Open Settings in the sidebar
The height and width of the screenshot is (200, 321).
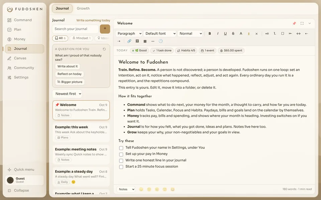(x=24, y=77)
